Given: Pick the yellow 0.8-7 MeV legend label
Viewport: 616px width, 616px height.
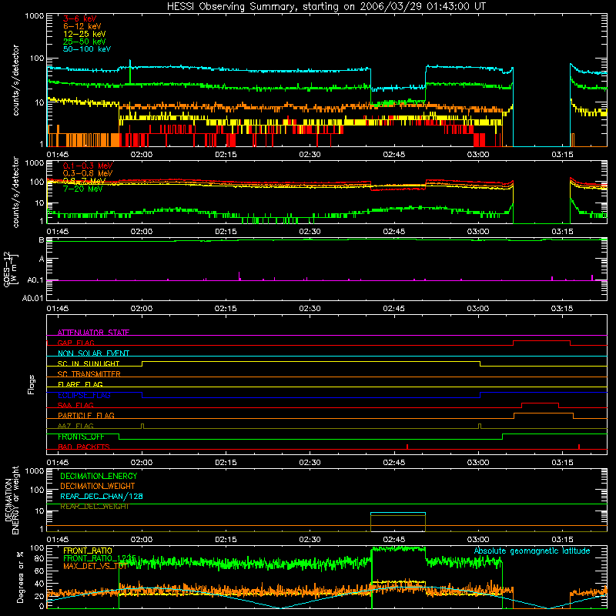Looking at the screenshot, I should point(84,181).
